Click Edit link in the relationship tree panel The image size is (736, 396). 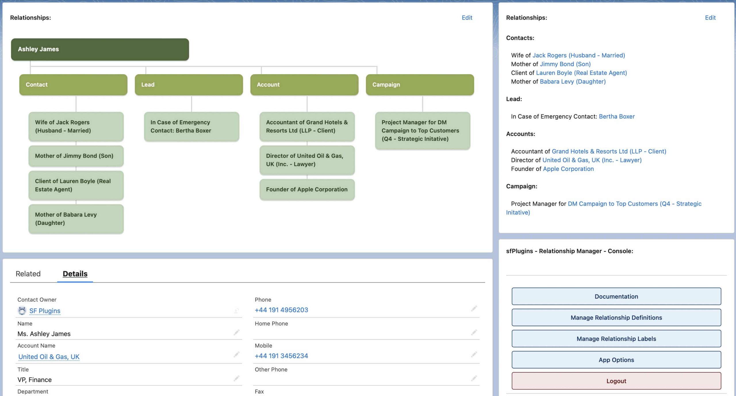coord(467,18)
